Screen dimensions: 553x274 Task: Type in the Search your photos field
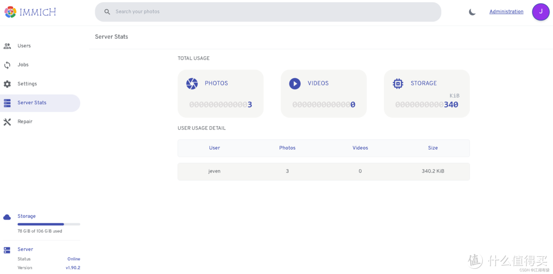click(x=271, y=12)
